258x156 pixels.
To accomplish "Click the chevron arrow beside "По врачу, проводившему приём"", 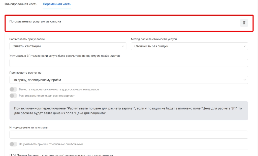I will coord(244,80).
